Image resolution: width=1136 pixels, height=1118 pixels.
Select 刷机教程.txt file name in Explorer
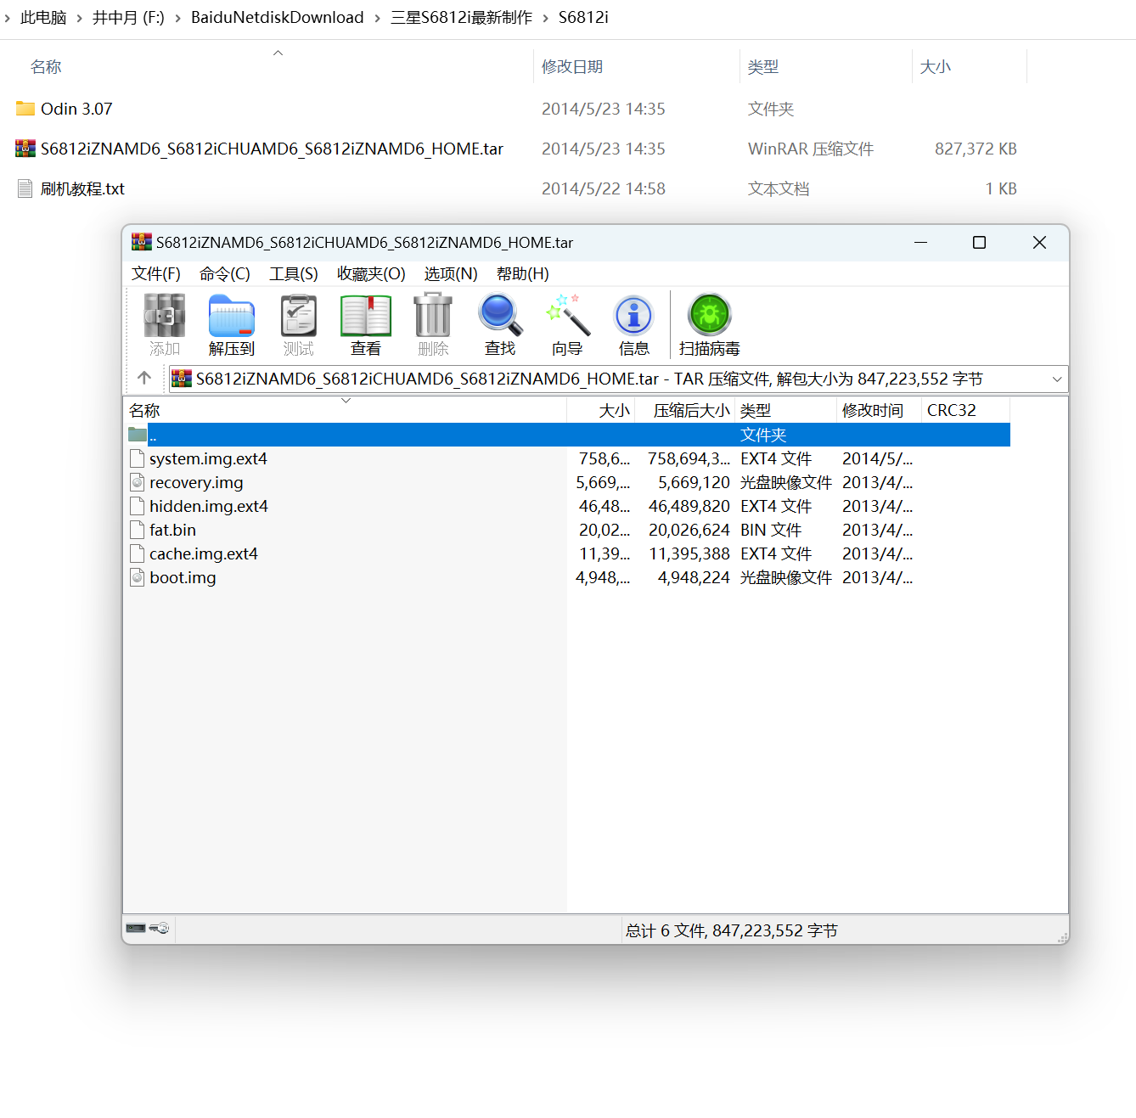coord(82,188)
